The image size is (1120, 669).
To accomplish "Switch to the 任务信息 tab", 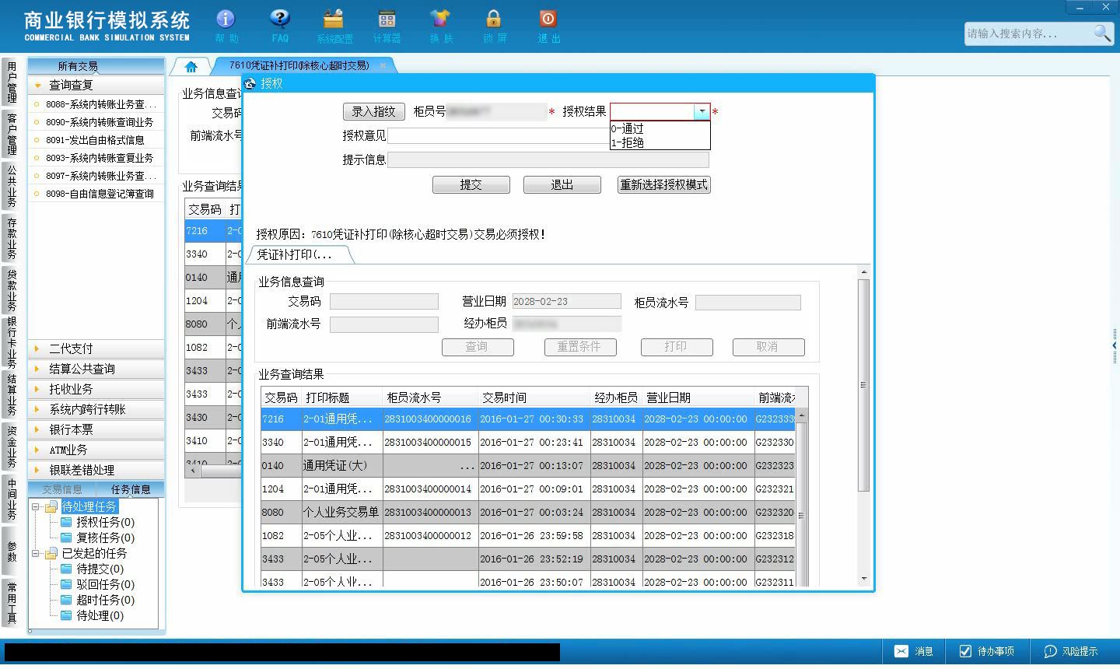I will pos(131,489).
